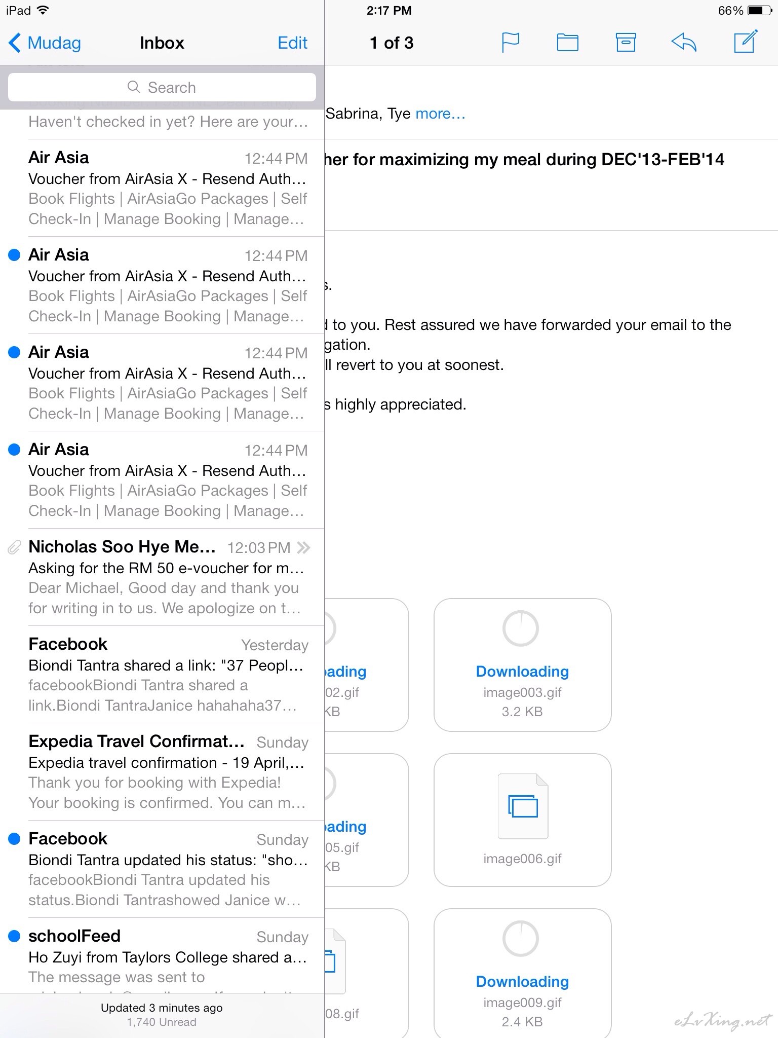Tap the Updated 3 minutes ago status

click(x=162, y=1008)
